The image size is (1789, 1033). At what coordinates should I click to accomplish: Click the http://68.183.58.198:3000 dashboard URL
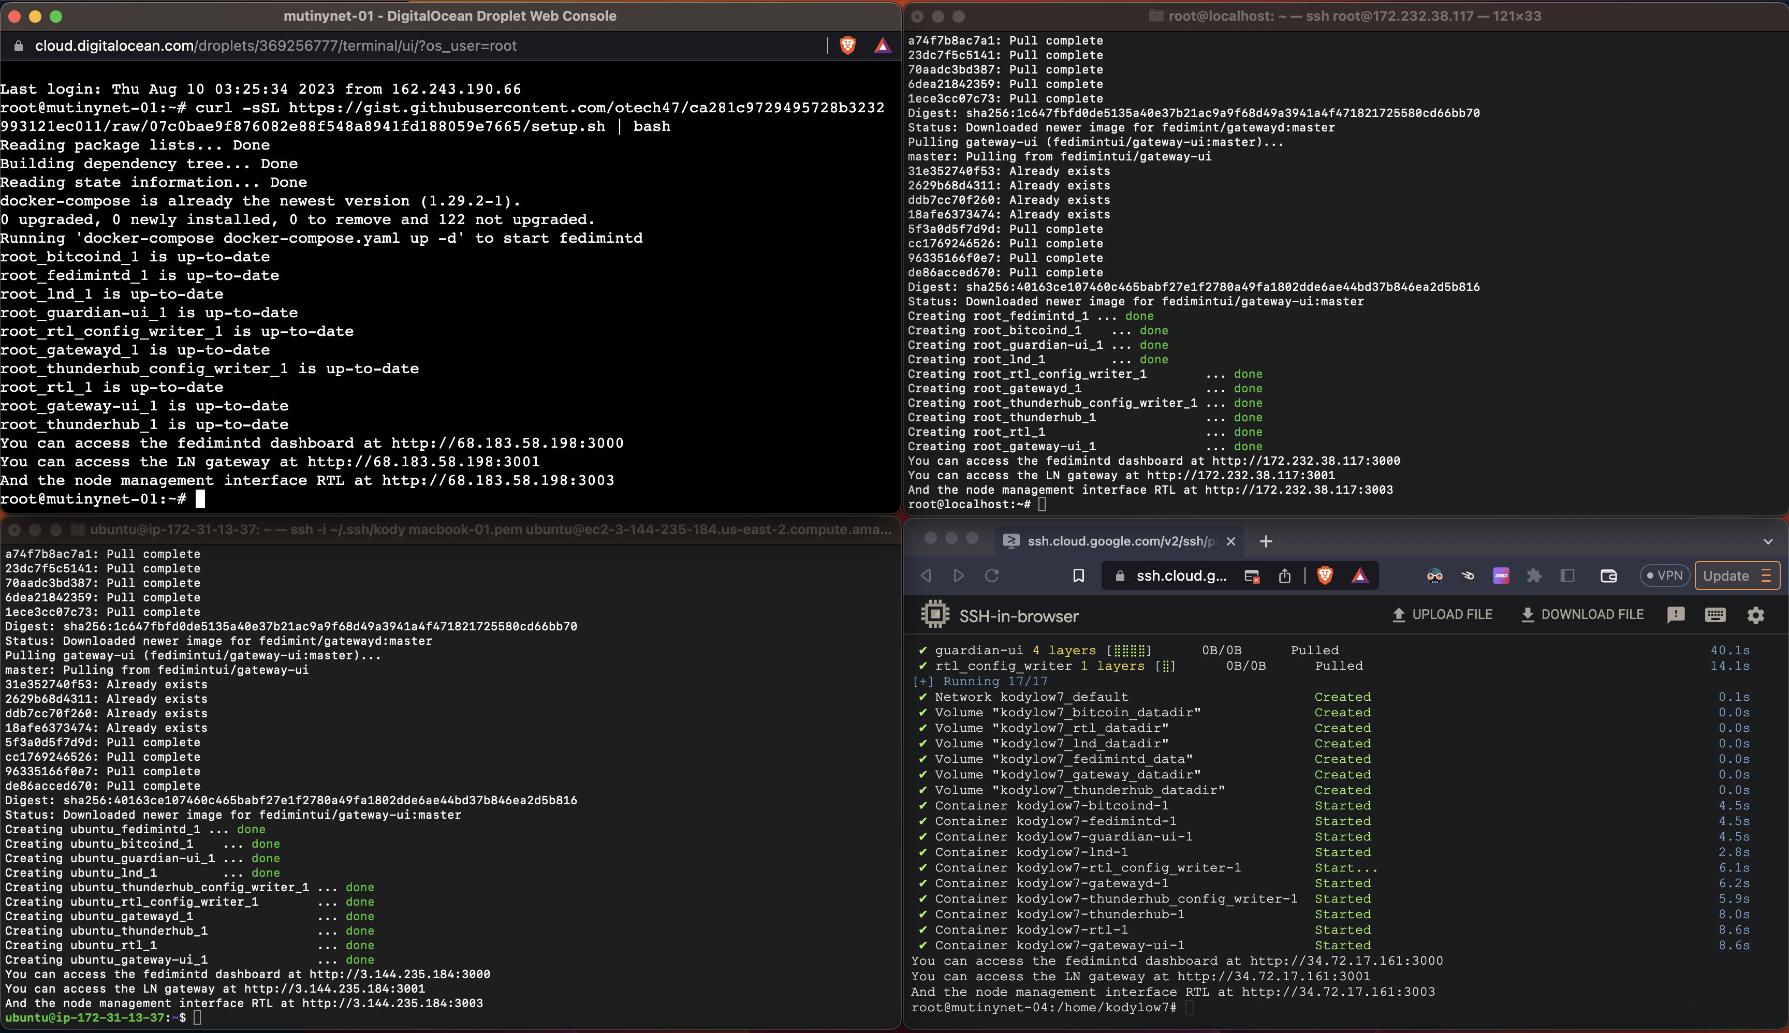(507, 442)
